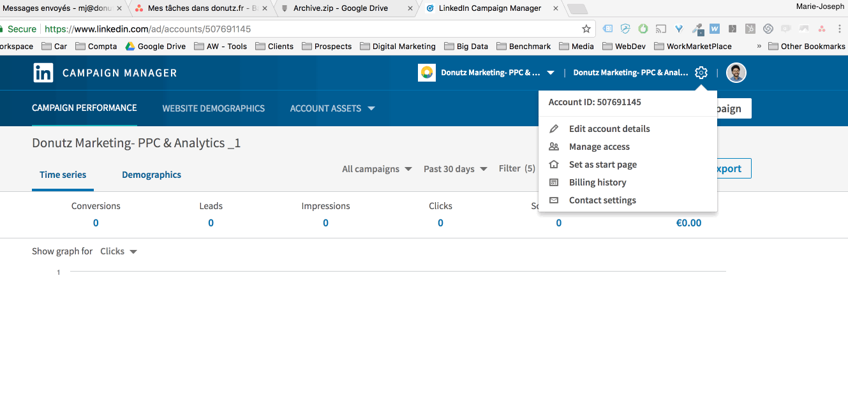Click the blue W extension icon

(x=715, y=29)
